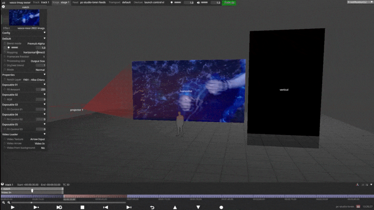Zoom out timeline with left magnifier icon

point(3,203)
